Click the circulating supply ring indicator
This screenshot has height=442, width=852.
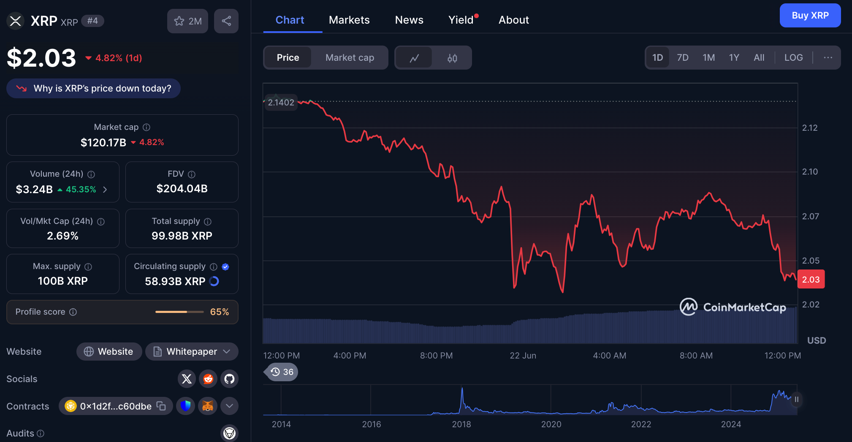tap(214, 281)
